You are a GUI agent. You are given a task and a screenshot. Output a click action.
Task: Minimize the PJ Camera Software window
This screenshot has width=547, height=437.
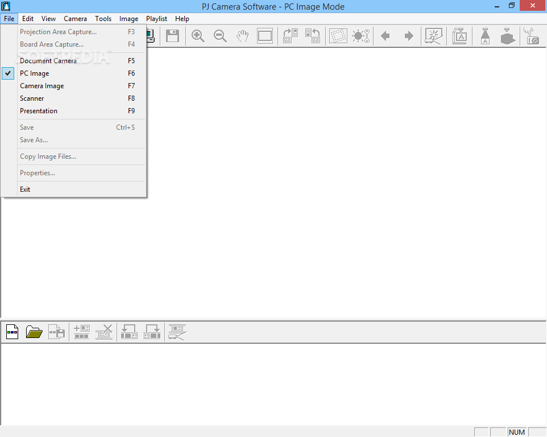(497, 6)
